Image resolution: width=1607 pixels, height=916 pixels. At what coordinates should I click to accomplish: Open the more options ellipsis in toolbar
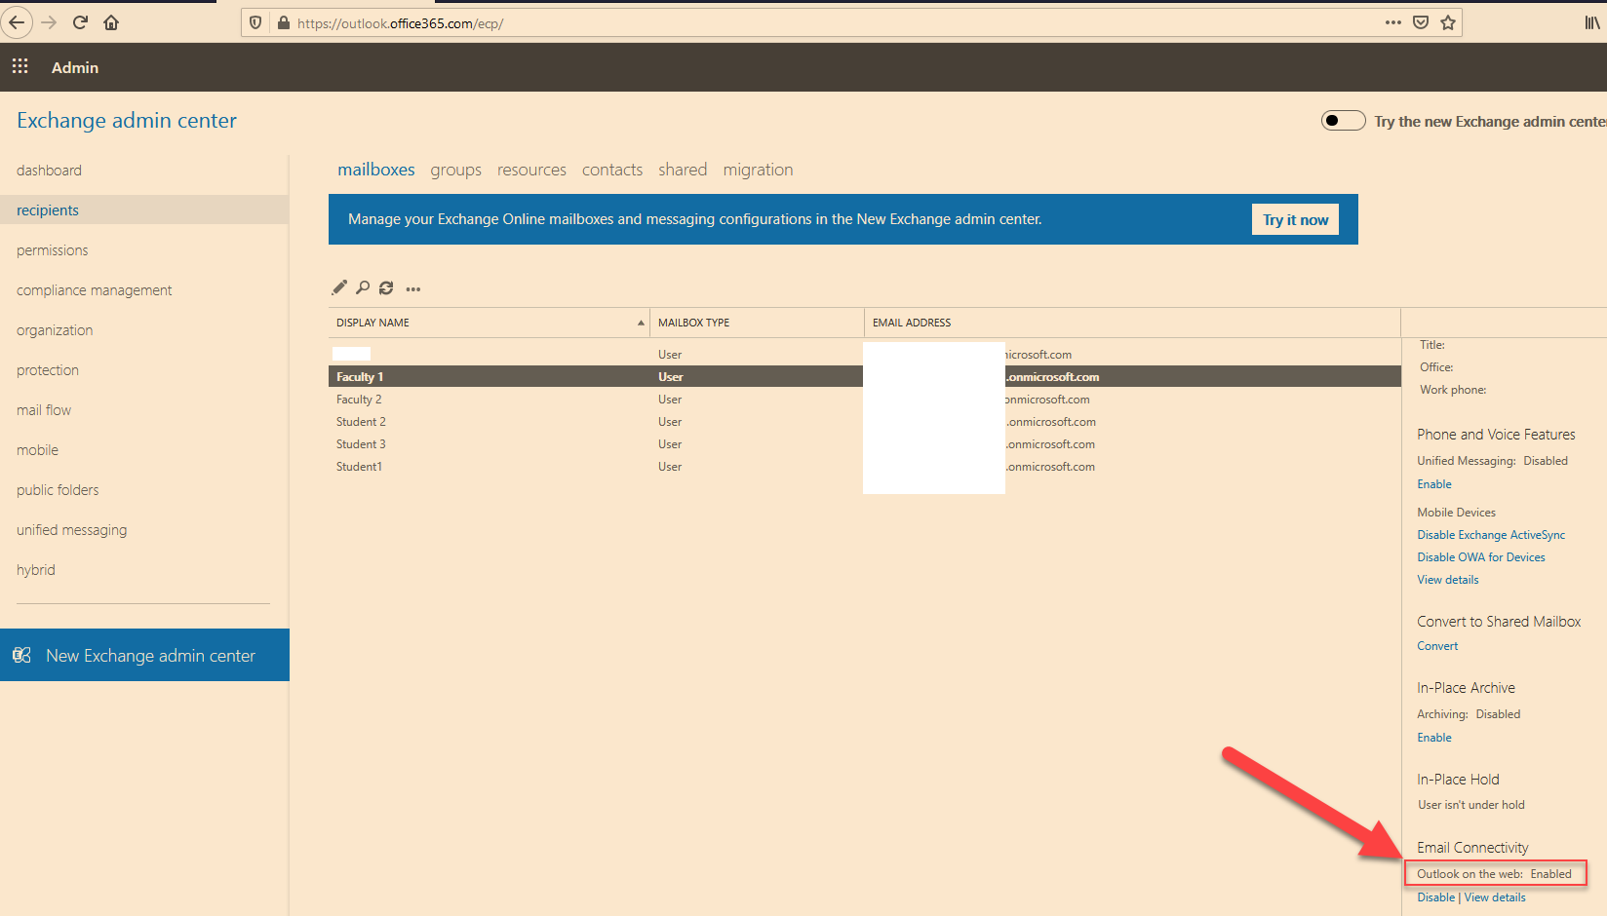pyautogui.click(x=413, y=288)
